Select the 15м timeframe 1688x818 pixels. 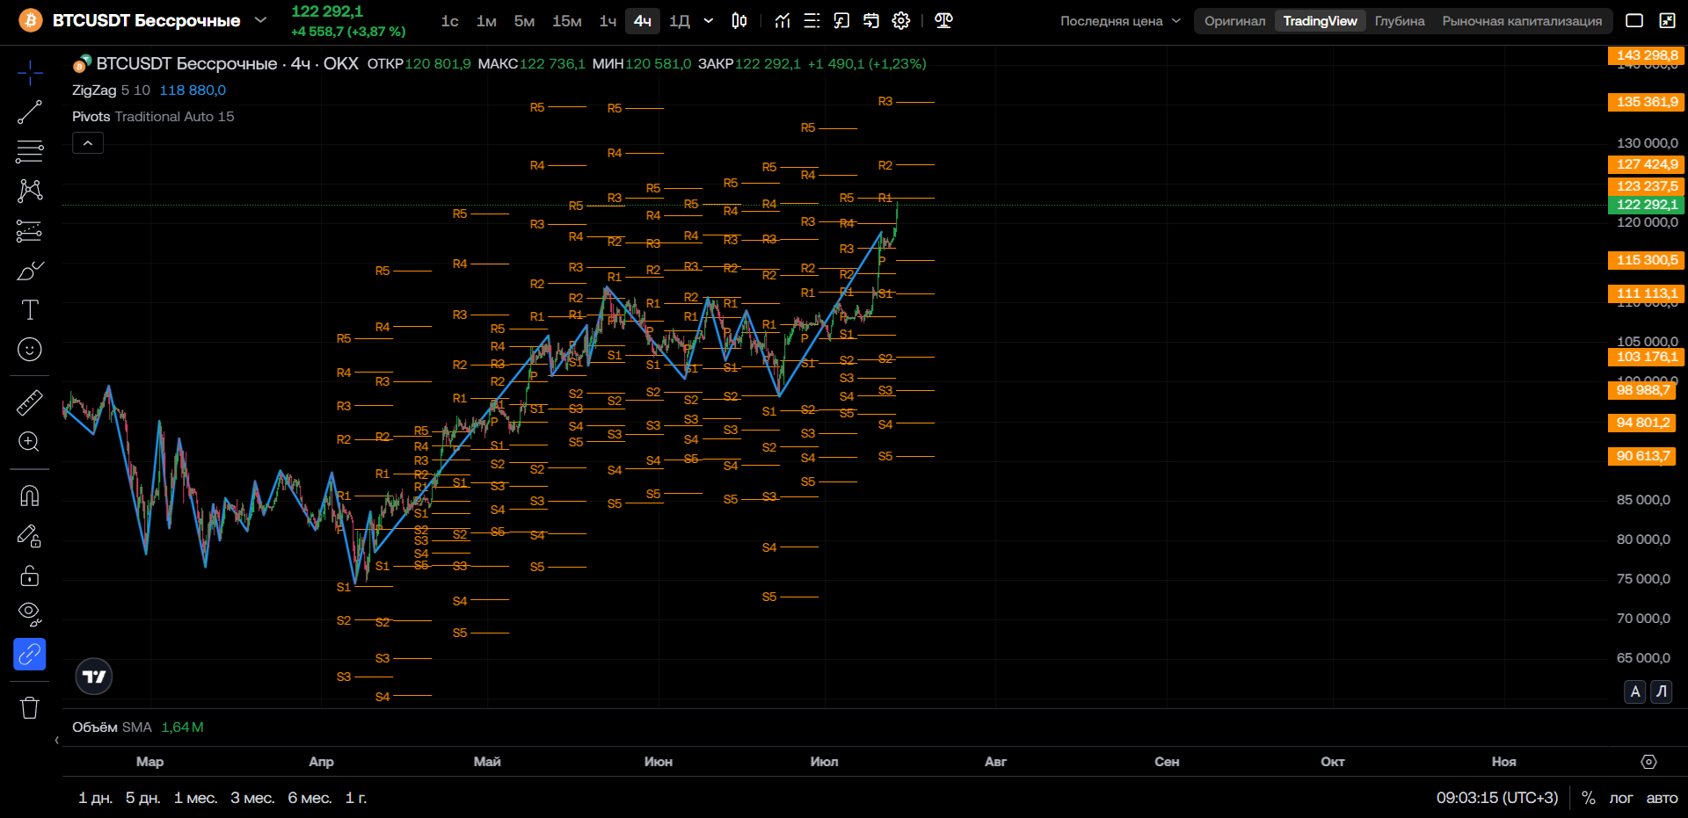(567, 20)
